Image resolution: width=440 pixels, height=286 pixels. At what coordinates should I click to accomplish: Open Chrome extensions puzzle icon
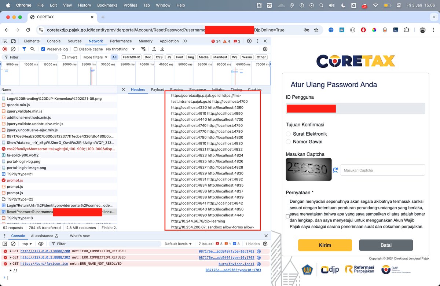pos(407,30)
